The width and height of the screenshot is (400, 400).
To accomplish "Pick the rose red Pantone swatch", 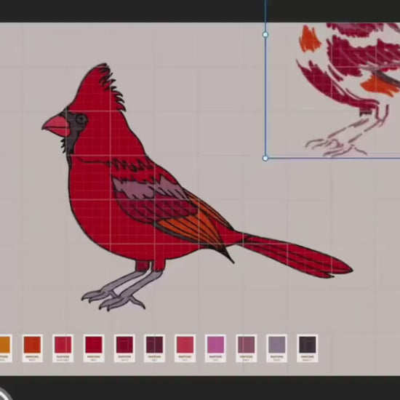I will [x=185, y=348].
